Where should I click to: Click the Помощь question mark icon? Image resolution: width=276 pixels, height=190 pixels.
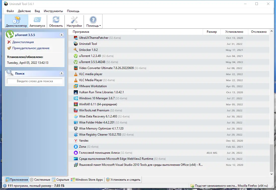(93, 20)
